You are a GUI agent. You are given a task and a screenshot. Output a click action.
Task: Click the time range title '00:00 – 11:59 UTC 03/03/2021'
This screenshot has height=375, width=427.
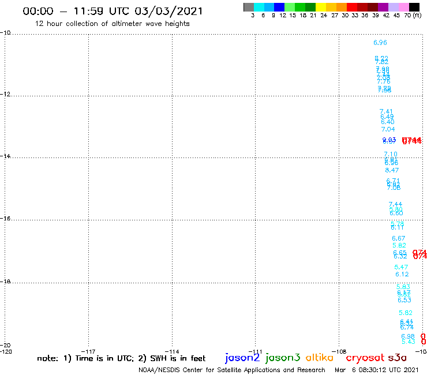[113, 12]
